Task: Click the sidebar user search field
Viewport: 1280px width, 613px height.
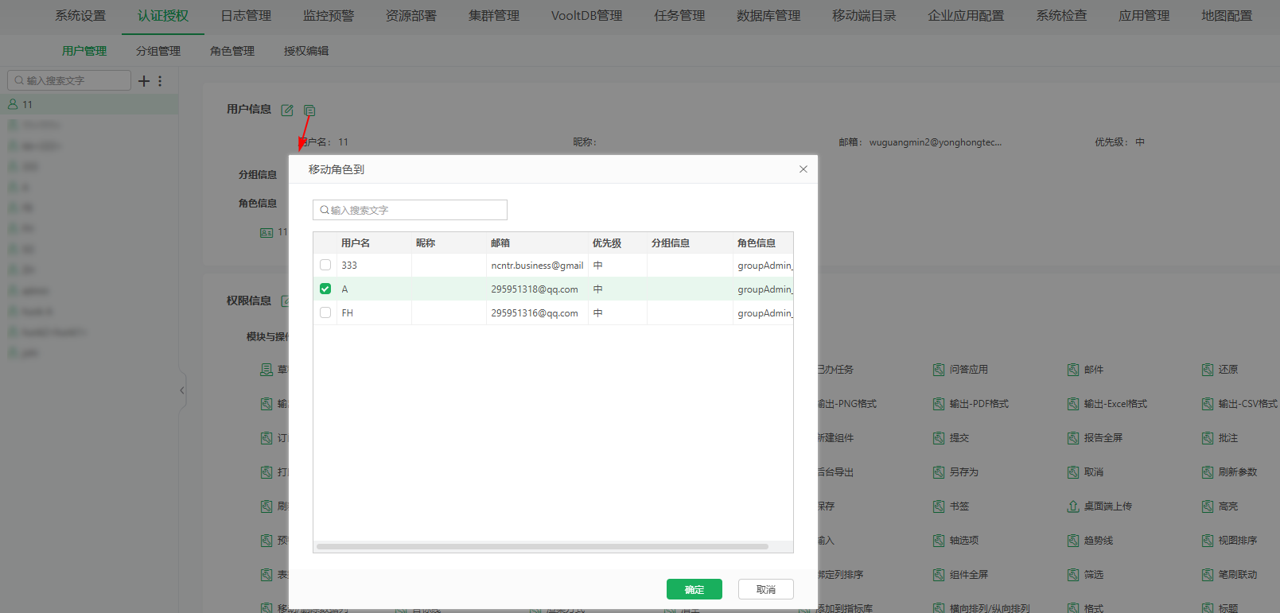Action: pyautogui.click(x=69, y=80)
